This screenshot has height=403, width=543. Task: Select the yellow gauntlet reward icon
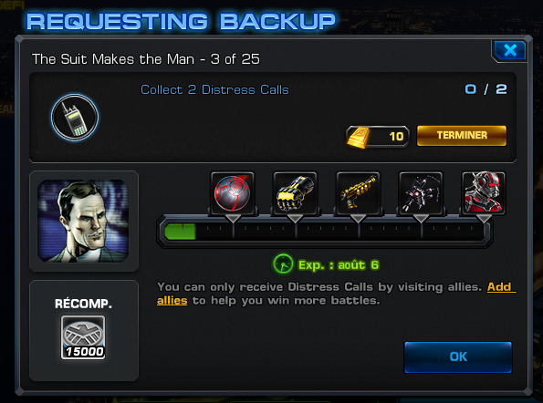tap(295, 193)
